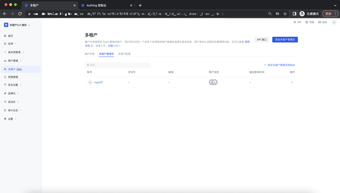Click the 添加多租户管理员 button
The width and height of the screenshot is (340, 193).
point(285,40)
